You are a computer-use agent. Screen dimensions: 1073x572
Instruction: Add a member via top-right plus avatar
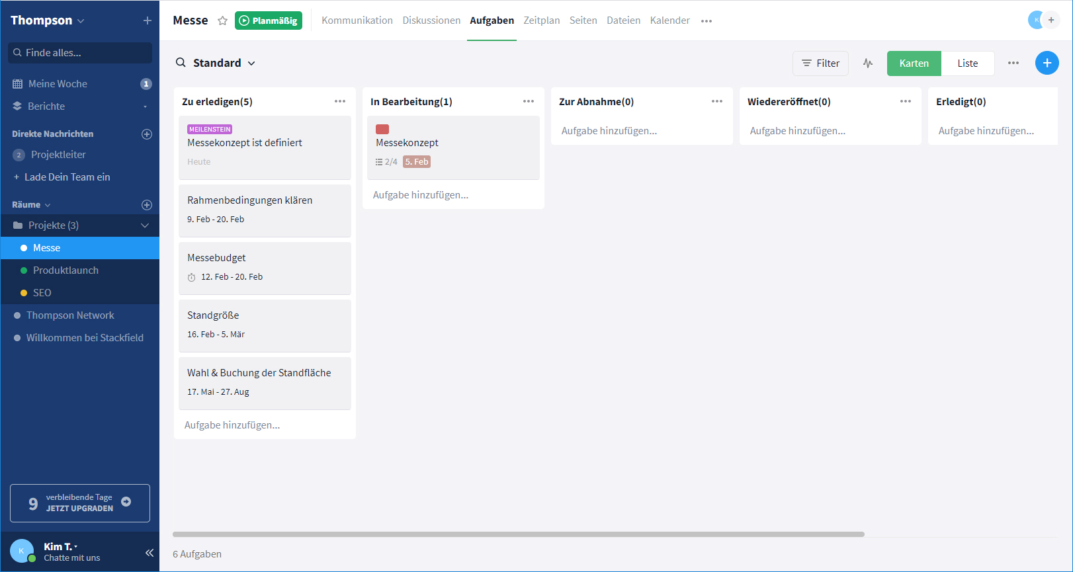pos(1051,20)
